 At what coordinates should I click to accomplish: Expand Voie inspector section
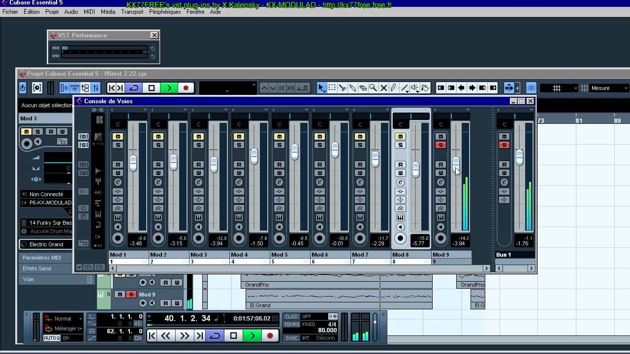57,279
